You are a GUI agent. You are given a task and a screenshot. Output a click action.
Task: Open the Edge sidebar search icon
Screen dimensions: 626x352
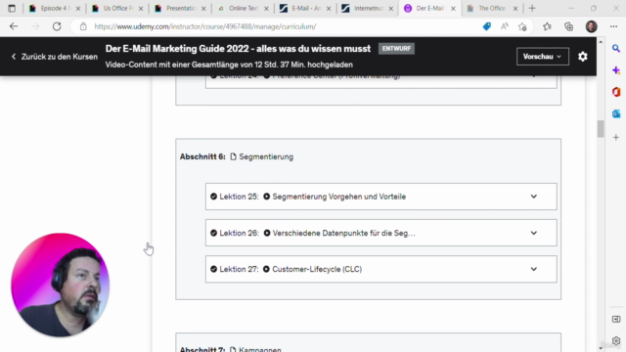point(616,49)
